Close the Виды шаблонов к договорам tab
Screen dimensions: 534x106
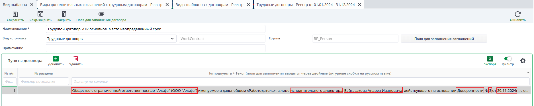point(248,5)
